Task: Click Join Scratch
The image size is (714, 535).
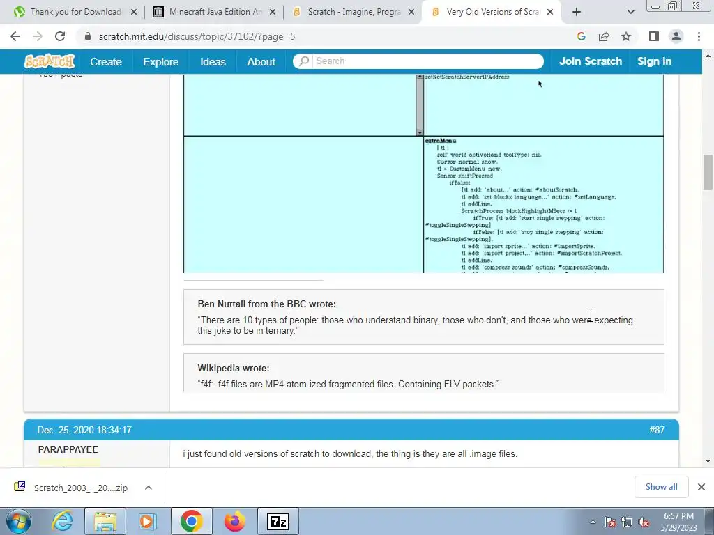Action: point(590,61)
